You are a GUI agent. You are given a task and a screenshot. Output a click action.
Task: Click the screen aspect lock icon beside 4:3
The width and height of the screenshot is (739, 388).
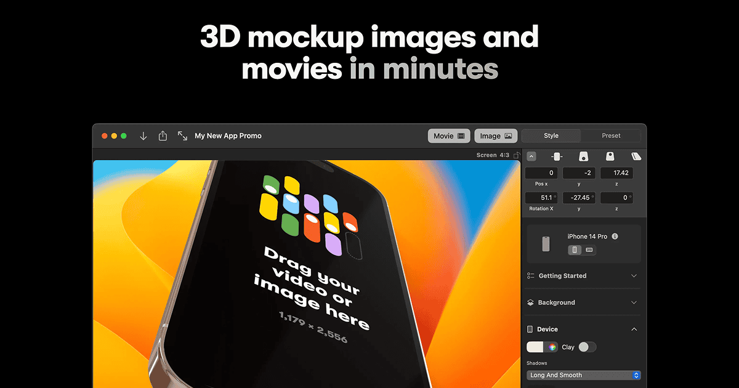point(516,155)
